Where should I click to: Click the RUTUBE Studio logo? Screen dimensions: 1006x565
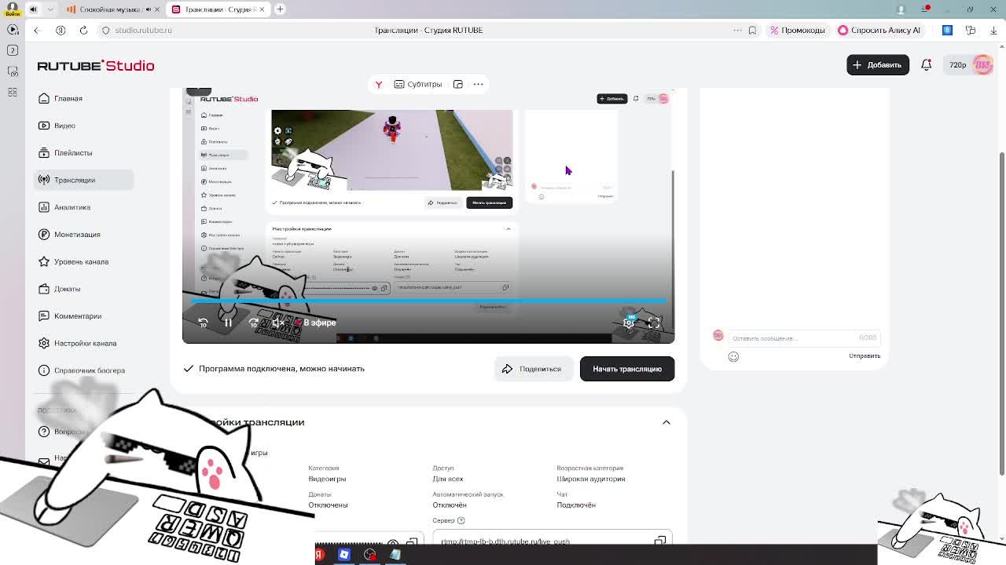pos(96,66)
